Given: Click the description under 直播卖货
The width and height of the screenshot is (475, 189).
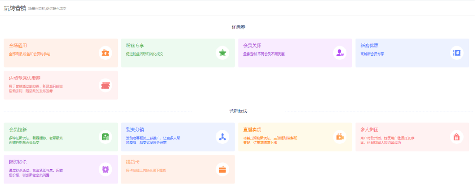Looking at the screenshot, I should tap(270, 140).
